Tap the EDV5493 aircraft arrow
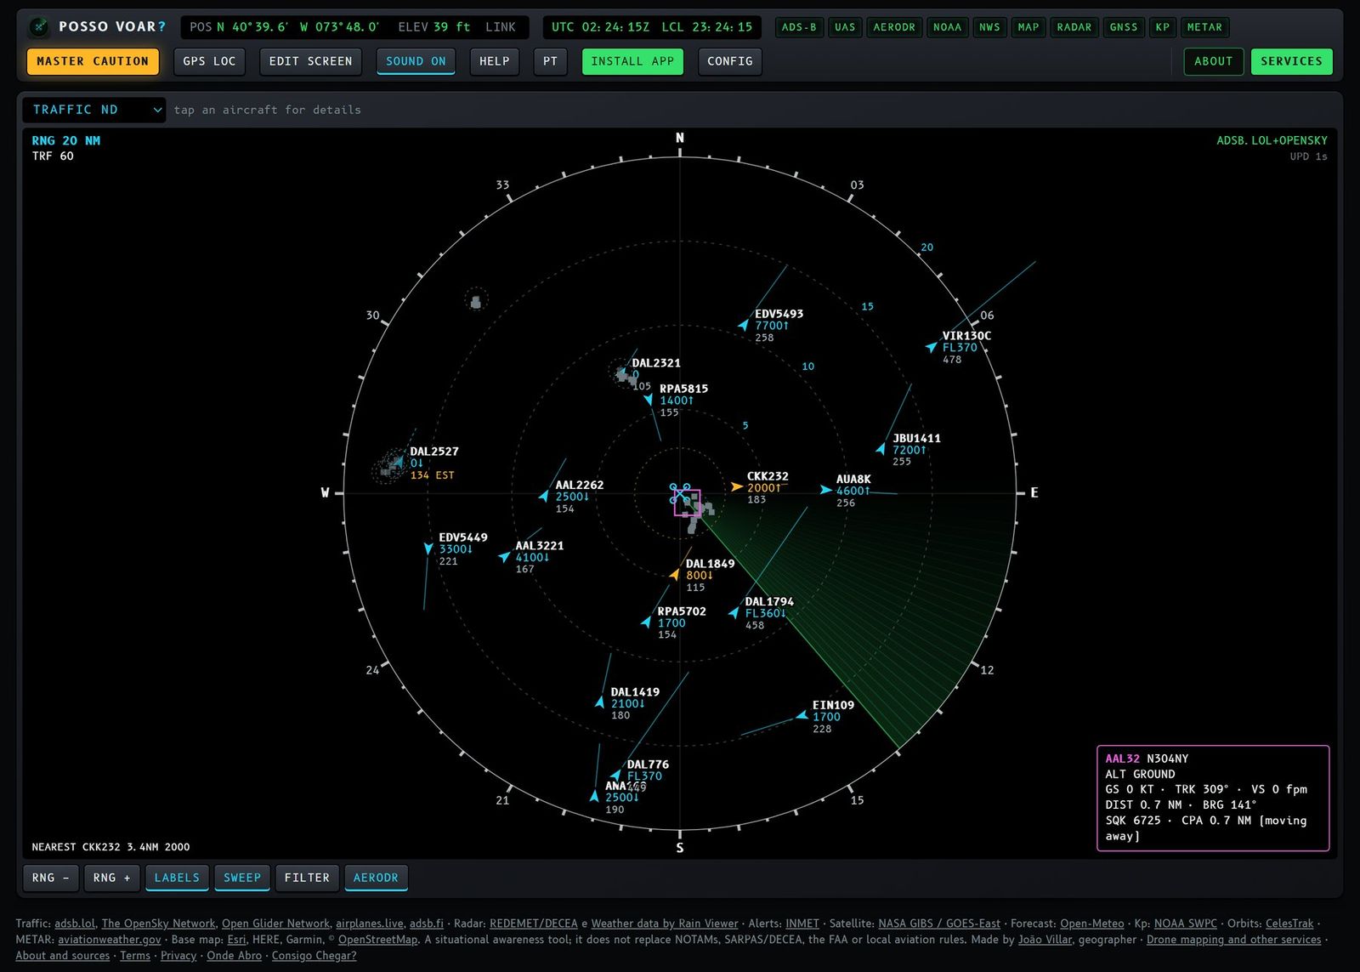 click(x=744, y=325)
